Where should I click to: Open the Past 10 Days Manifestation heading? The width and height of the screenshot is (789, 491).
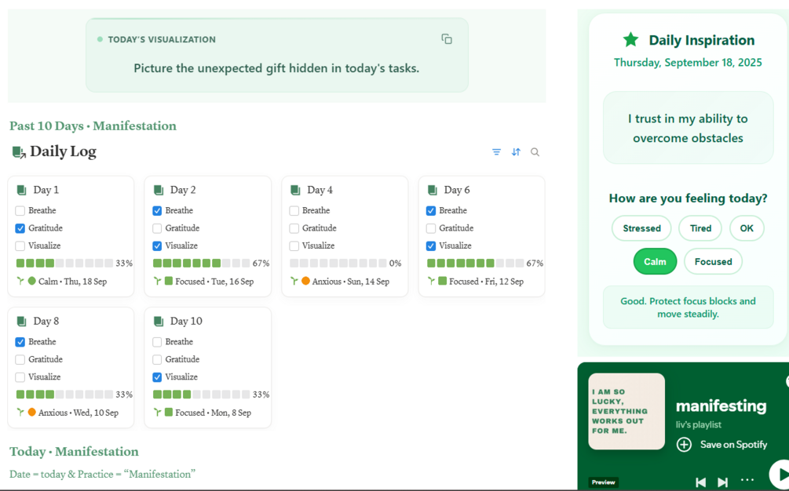pyautogui.click(x=93, y=125)
